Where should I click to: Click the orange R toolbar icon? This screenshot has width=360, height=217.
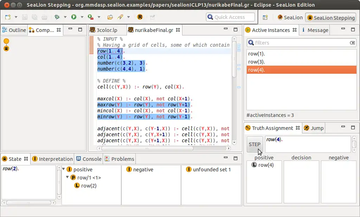click(x=140, y=17)
